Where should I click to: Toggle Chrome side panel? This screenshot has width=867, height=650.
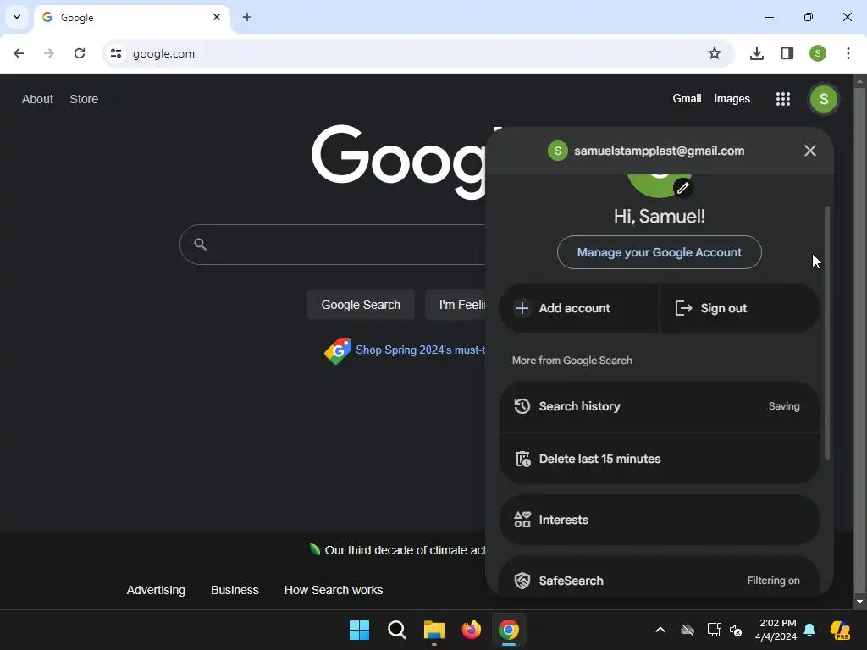point(787,53)
